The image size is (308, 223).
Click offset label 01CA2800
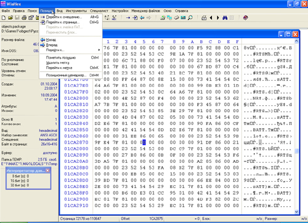(76, 98)
